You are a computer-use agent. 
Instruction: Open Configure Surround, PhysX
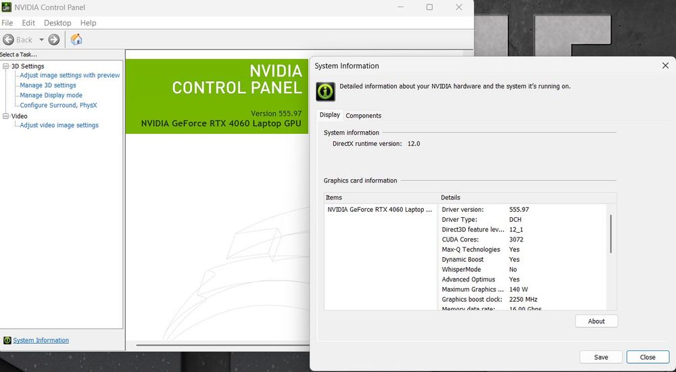(x=58, y=105)
